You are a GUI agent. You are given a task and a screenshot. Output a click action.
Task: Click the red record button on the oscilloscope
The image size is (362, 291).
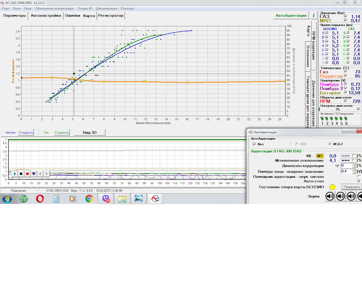(x=28, y=174)
